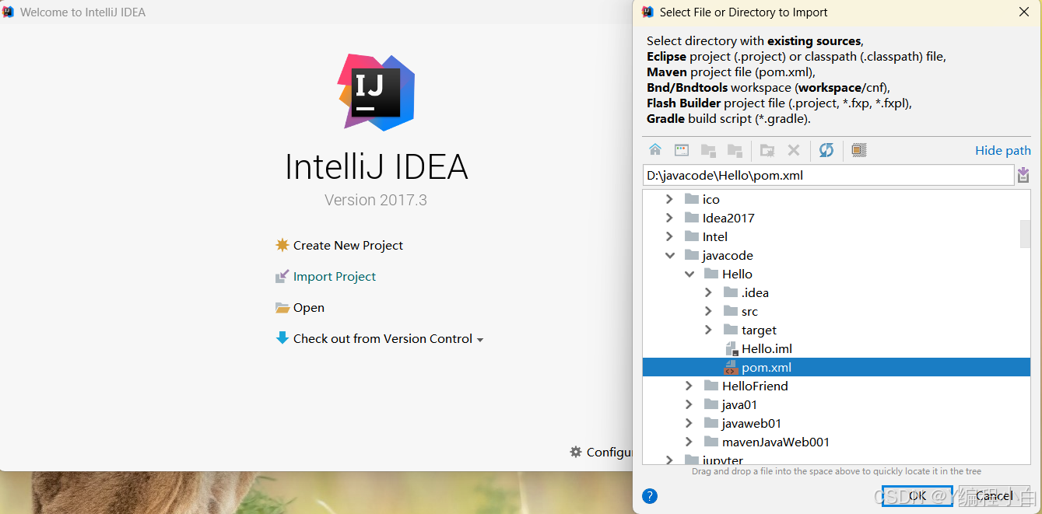This screenshot has width=1042, height=514.
Task: Click the file tree vertical scrollbar
Action: click(x=1025, y=233)
